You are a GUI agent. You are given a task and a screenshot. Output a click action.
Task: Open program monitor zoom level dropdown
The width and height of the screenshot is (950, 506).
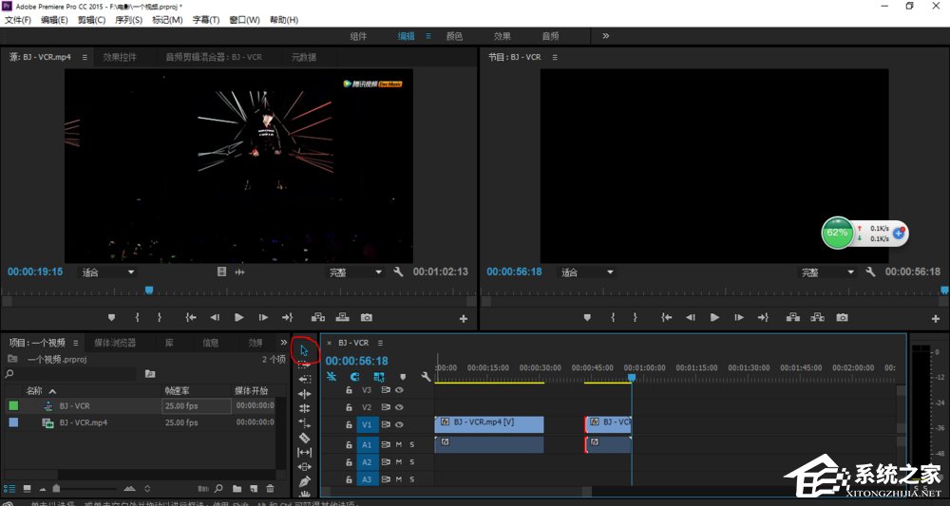coord(586,272)
